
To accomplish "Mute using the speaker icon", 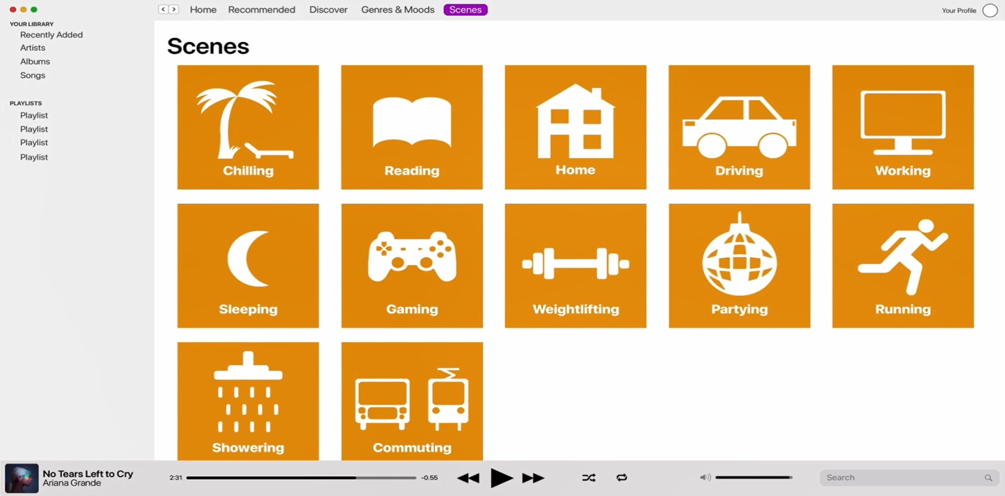I will [x=705, y=477].
